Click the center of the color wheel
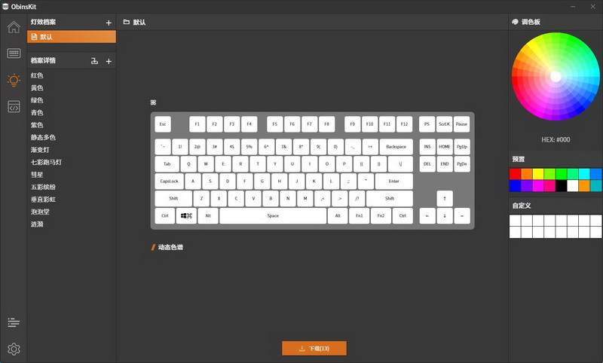This screenshot has height=363, width=603. coord(556,77)
